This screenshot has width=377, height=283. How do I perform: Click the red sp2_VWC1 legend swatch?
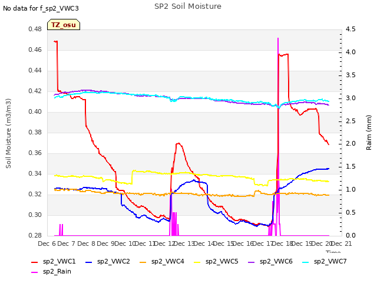(35, 262)
